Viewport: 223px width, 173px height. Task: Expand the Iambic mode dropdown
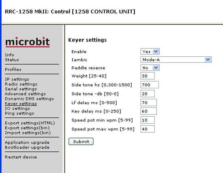pos(176,59)
